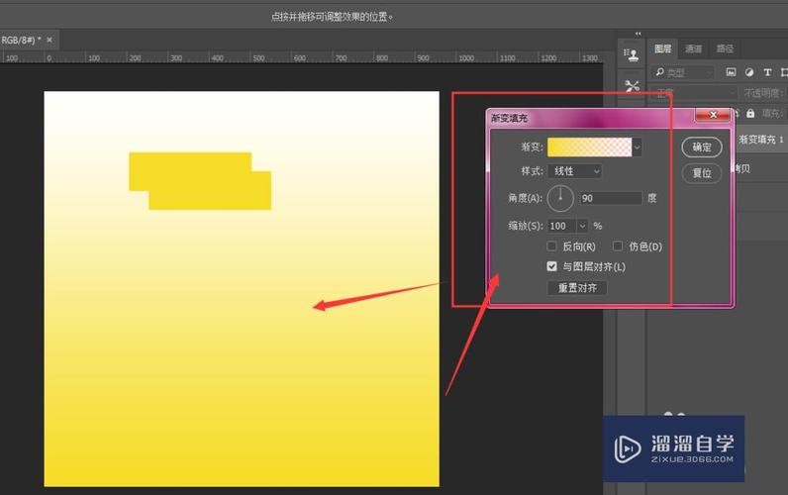The width and height of the screenshot is (788, 495).
Task: Click the 重置对齐 button
Action: pyautogui.click(x=577, y=288)
